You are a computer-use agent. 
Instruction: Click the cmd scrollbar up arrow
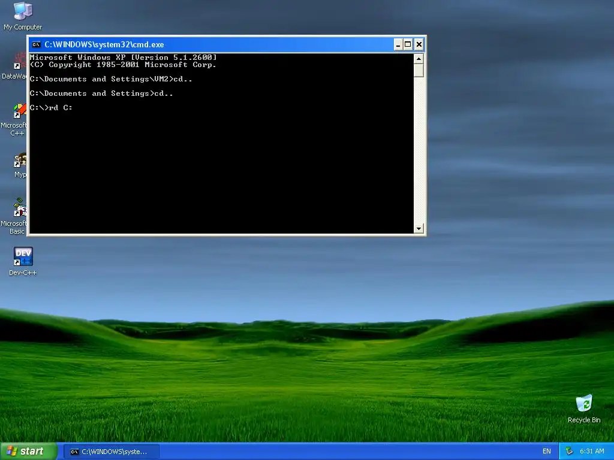tap(419, 59)
